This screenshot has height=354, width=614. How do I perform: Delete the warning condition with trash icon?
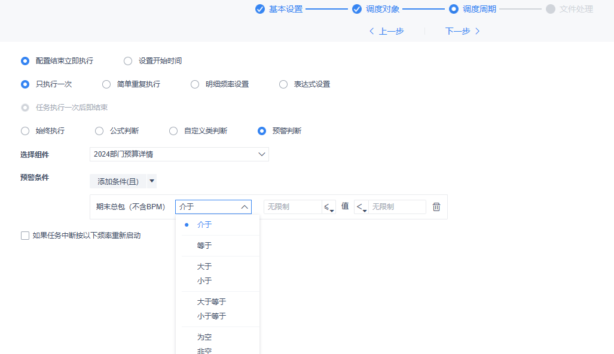436,207
